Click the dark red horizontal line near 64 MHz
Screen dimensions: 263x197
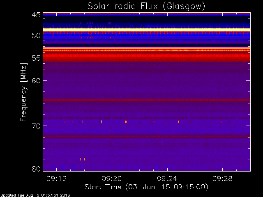[x=147, y=100]
